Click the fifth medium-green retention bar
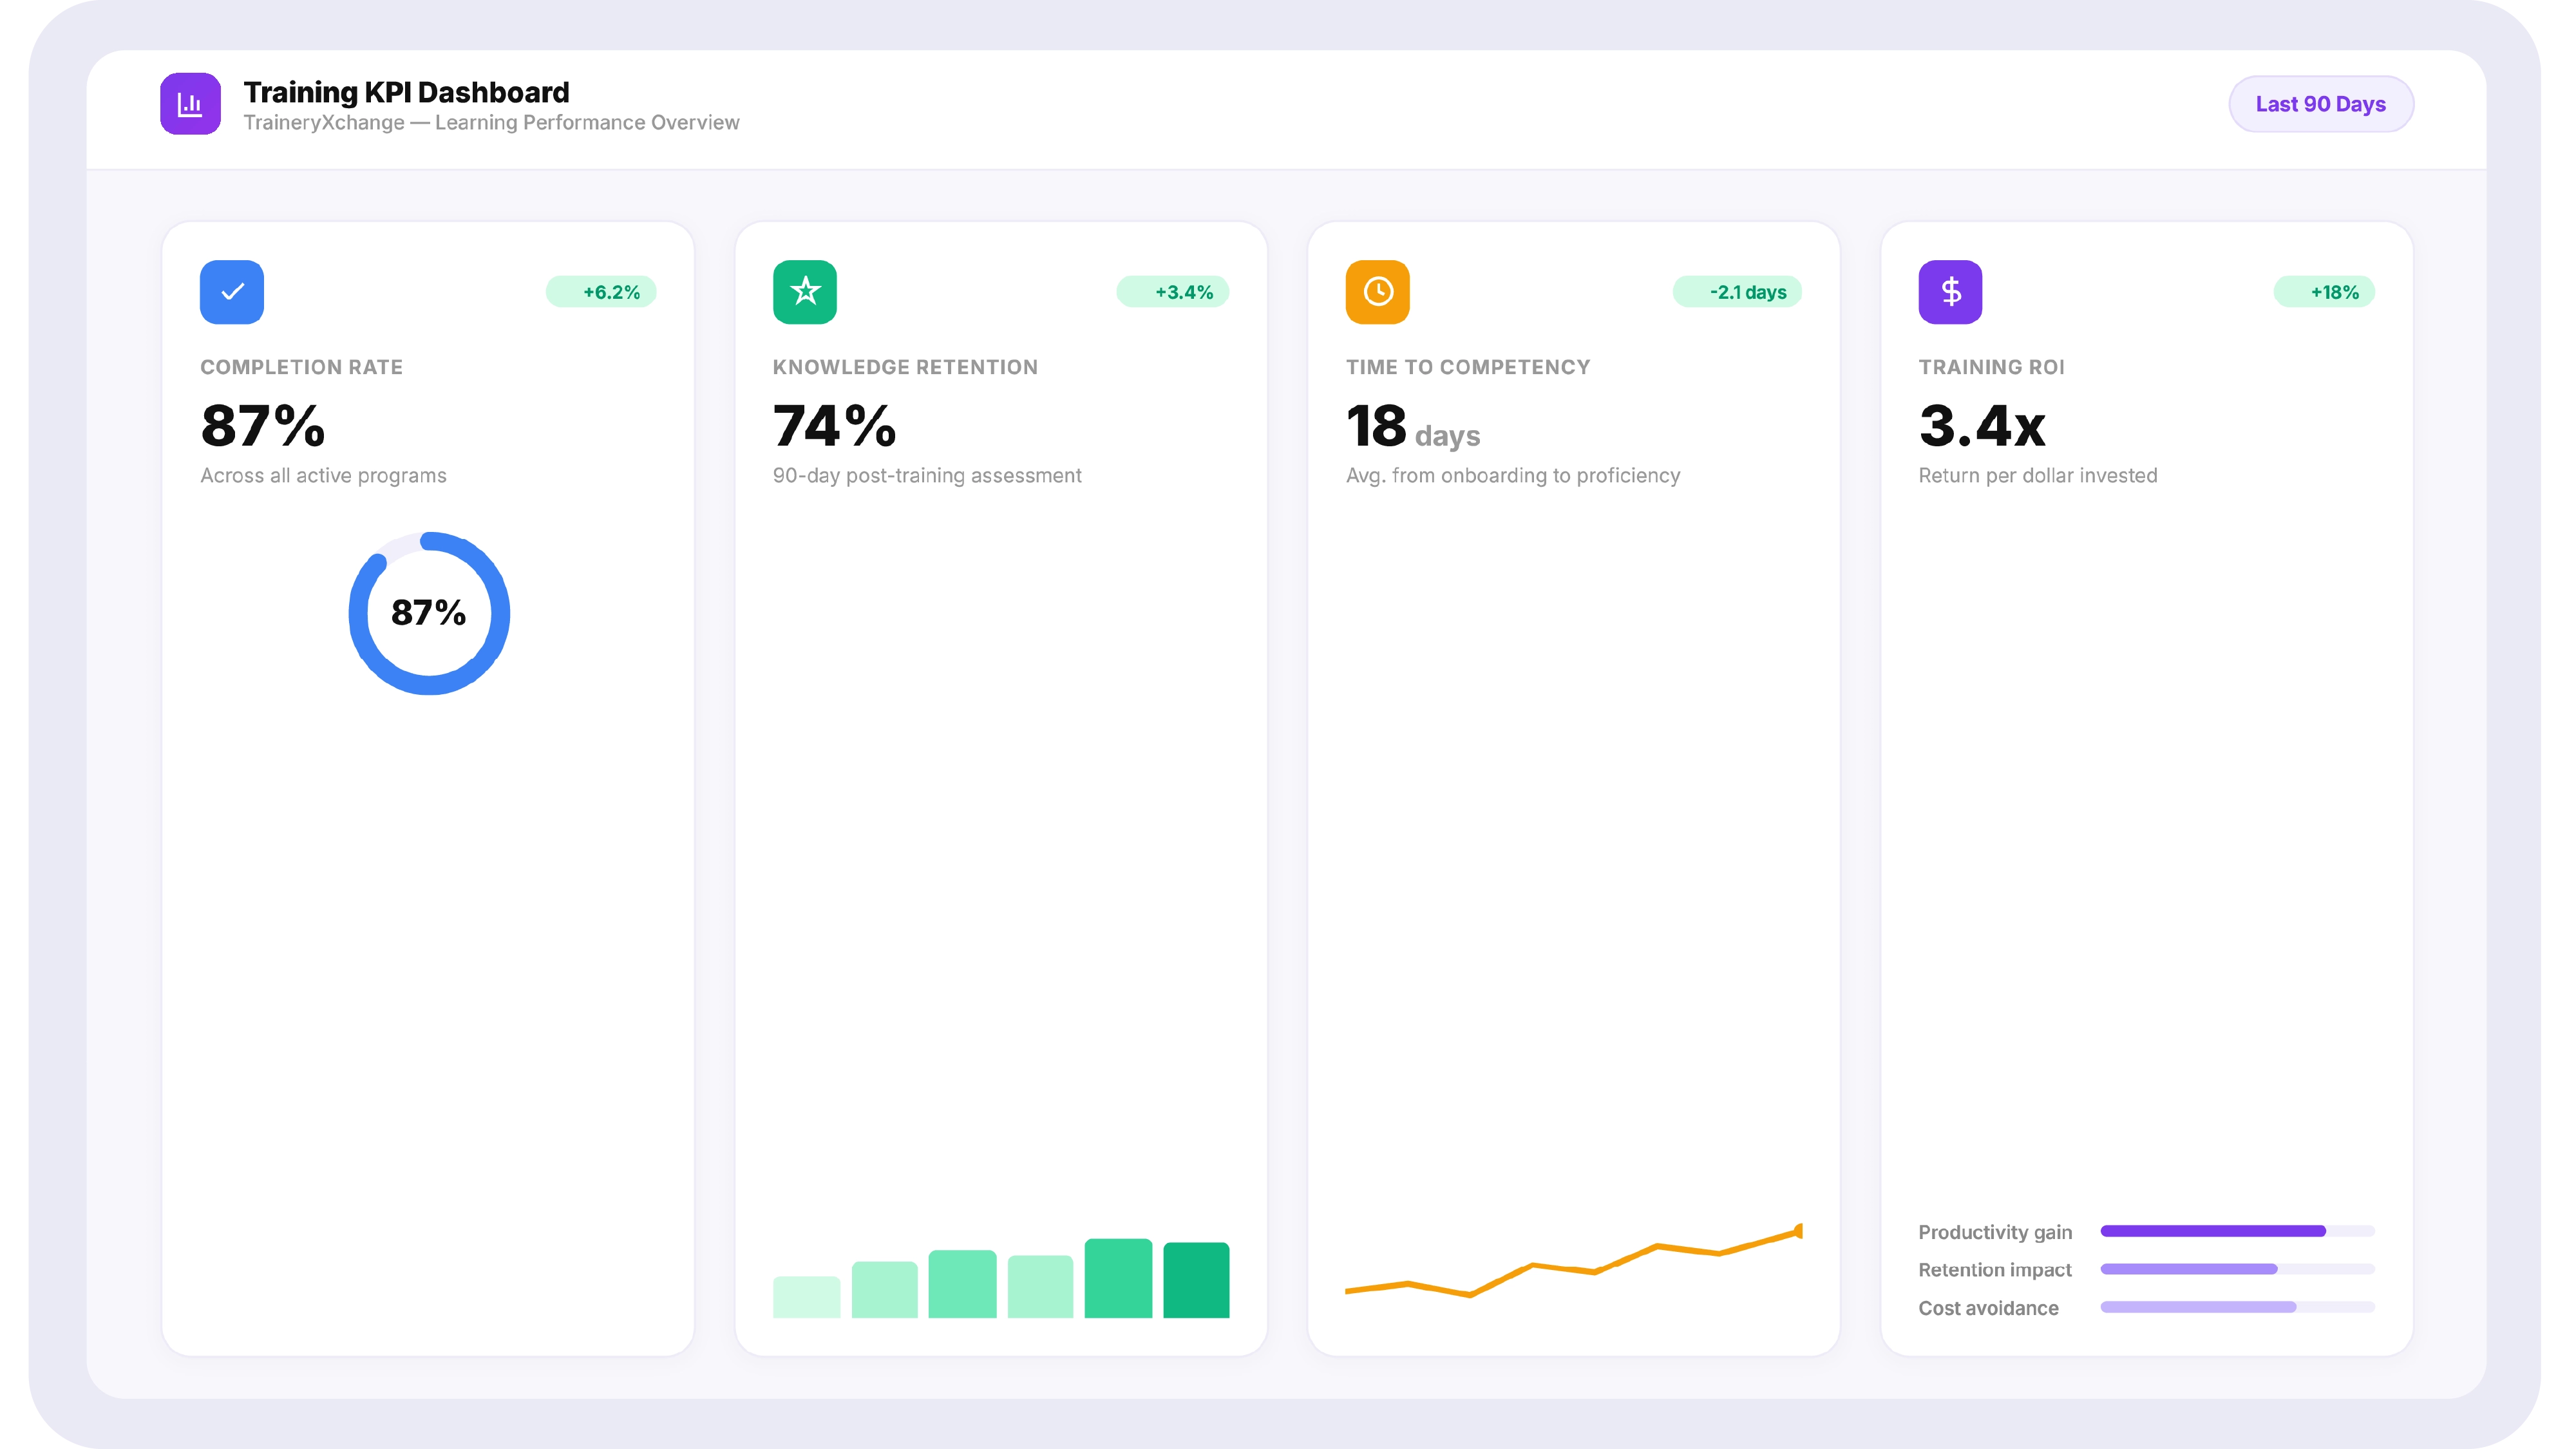 tap(1118, 1278)
